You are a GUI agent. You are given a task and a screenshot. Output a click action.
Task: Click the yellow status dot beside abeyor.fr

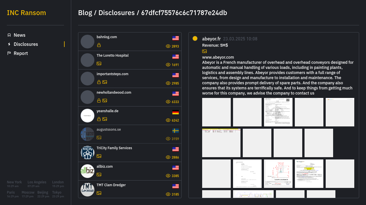pyautogui.click(x=195, y=38)
